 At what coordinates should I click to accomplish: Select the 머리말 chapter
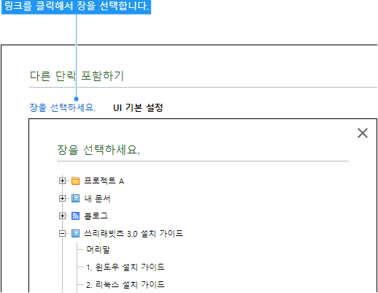click(98, 250)
